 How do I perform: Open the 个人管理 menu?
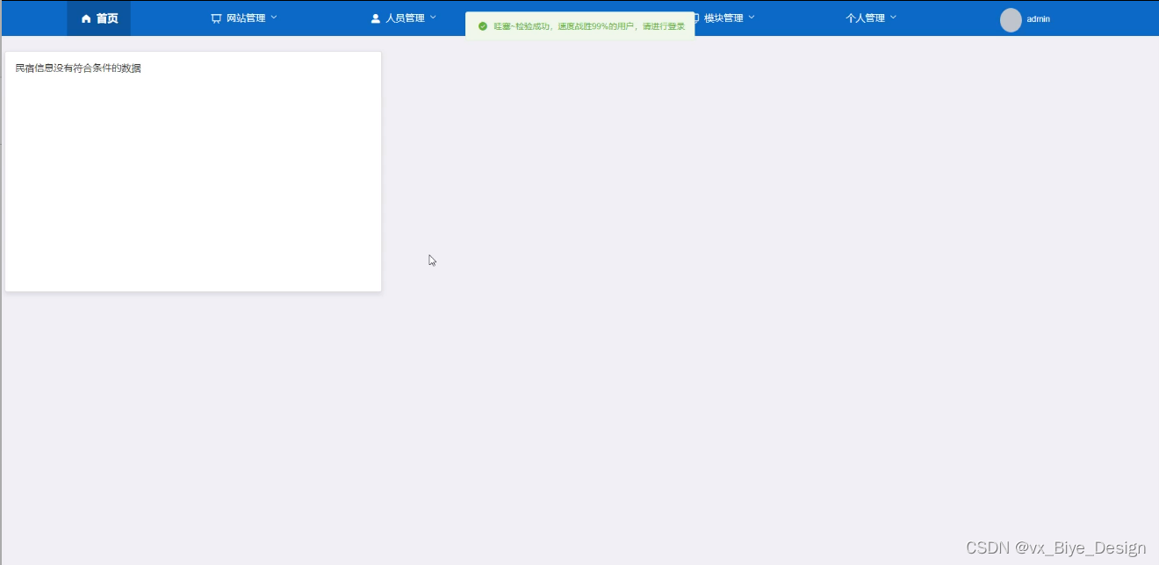[x=871, y=18]
